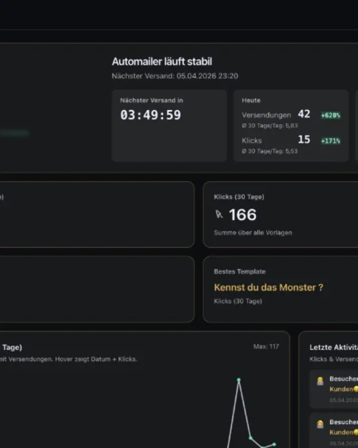Click the chart's peak data point
The image size is (358, 448).
pos(239,380)
